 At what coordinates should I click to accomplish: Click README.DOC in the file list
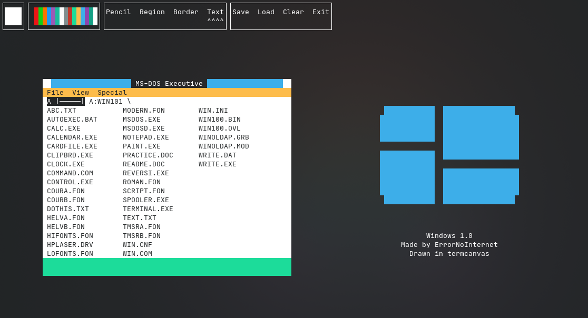click(144, 164)
